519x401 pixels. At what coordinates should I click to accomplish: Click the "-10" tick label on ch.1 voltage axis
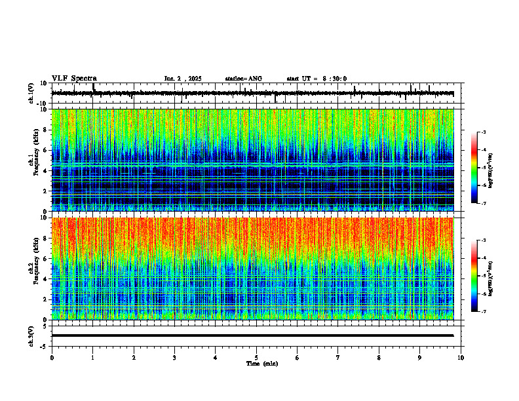pos(43,104)
